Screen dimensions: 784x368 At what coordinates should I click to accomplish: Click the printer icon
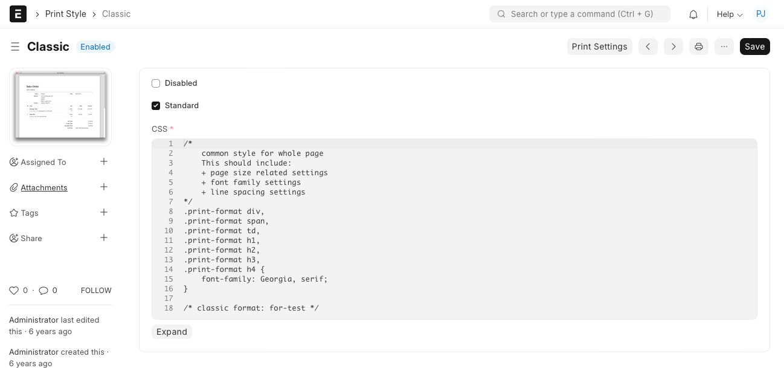699,47
